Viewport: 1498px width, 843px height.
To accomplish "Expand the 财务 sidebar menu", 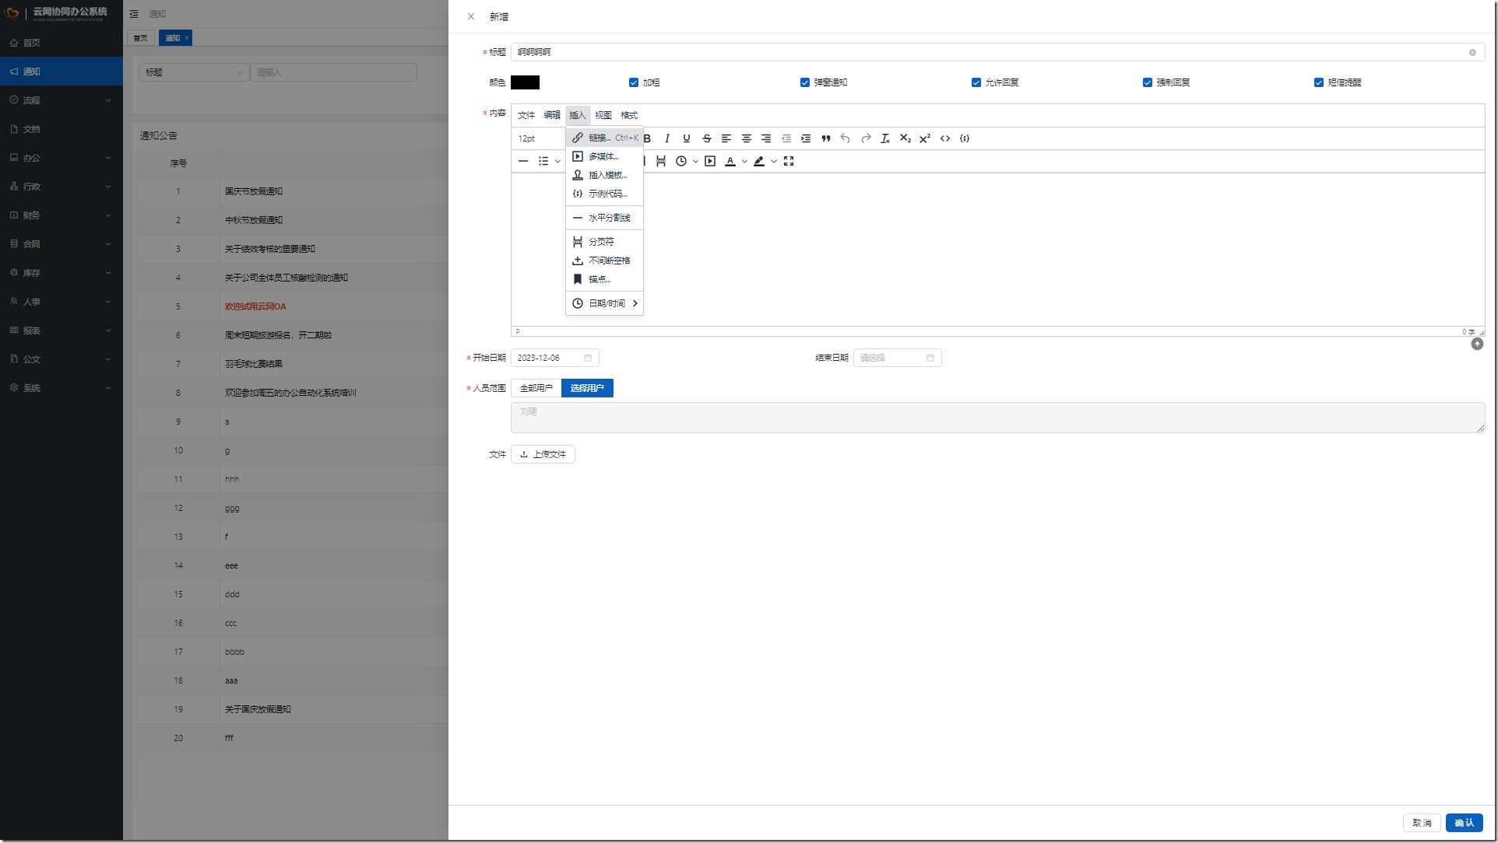I will coord(62,215).
